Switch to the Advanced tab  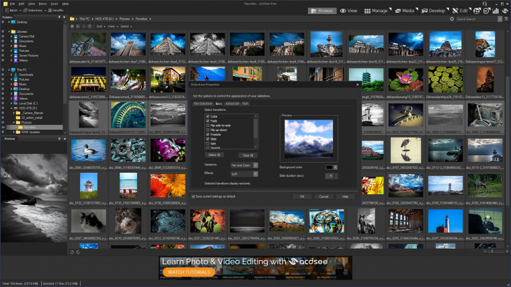click(232, 104)
